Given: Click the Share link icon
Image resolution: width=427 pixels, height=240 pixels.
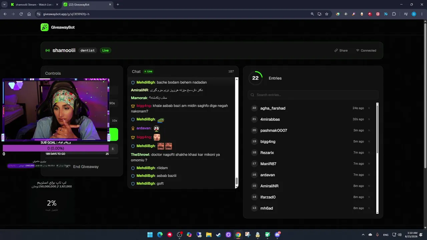Looking at the screenshot, I should [x=336, y=51].
